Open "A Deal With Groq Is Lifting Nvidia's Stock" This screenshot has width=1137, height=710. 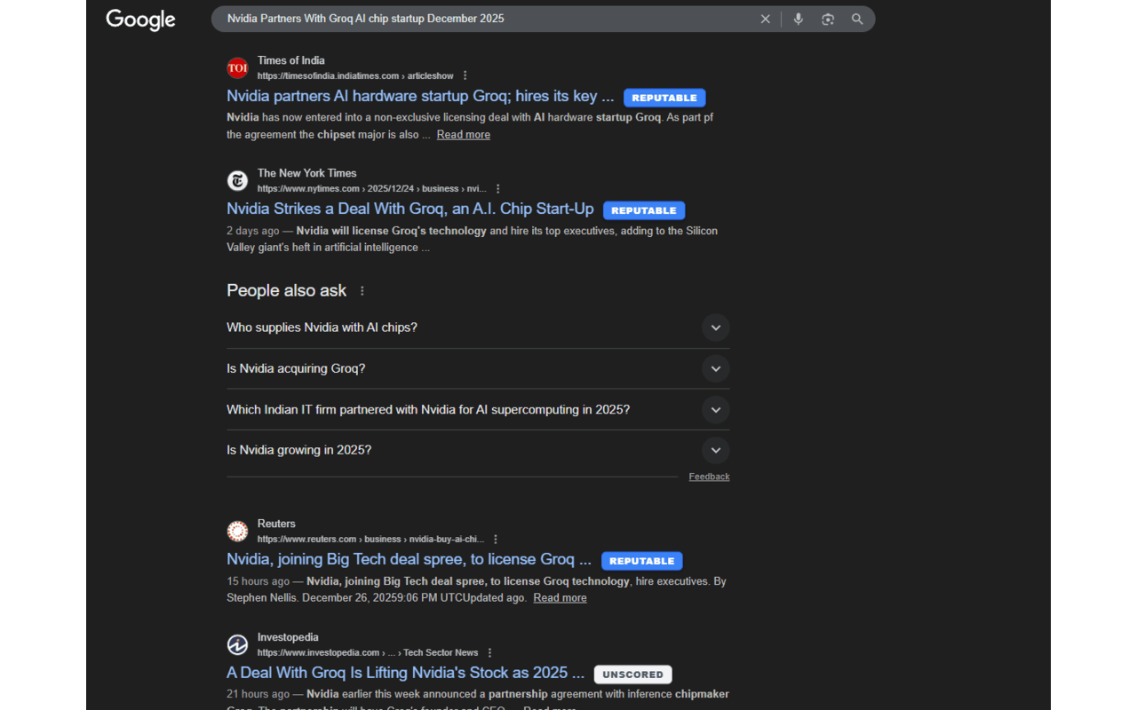click(x=405, y=673)
